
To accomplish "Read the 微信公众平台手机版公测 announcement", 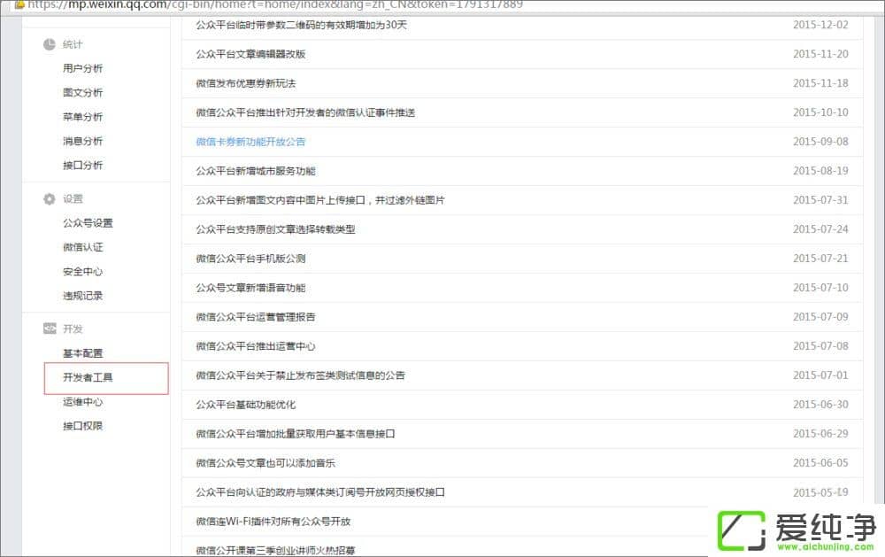I will tap(250, 259).
